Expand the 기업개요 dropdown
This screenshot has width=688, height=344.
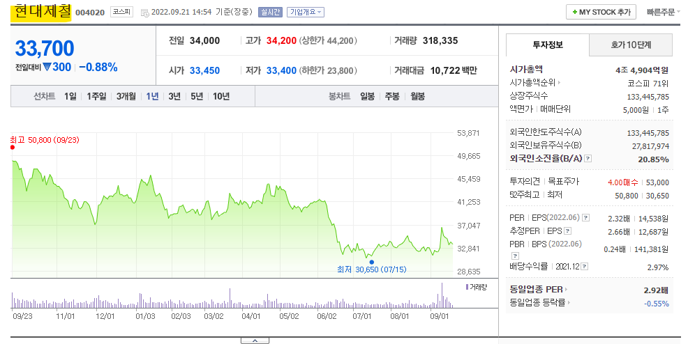(x=306, y=13)
